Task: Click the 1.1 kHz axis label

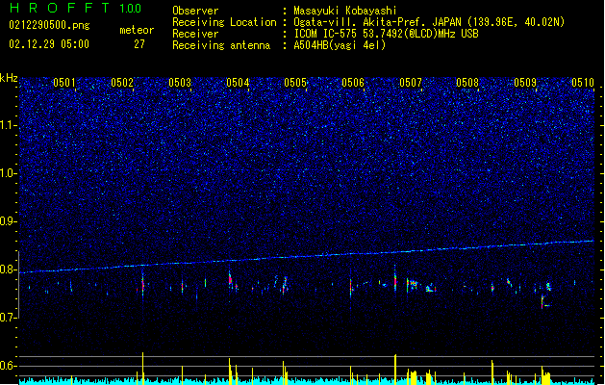Action: [x=9, y=125]
